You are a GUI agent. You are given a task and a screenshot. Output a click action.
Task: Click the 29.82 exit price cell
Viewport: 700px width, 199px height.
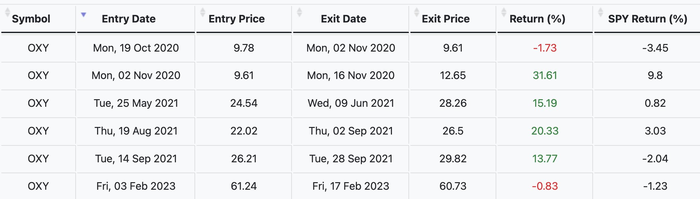[x=453, y=159]
